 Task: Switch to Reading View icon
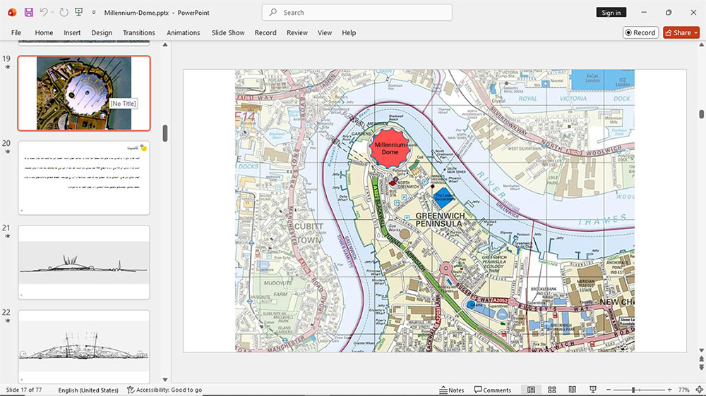coord(573,390)
